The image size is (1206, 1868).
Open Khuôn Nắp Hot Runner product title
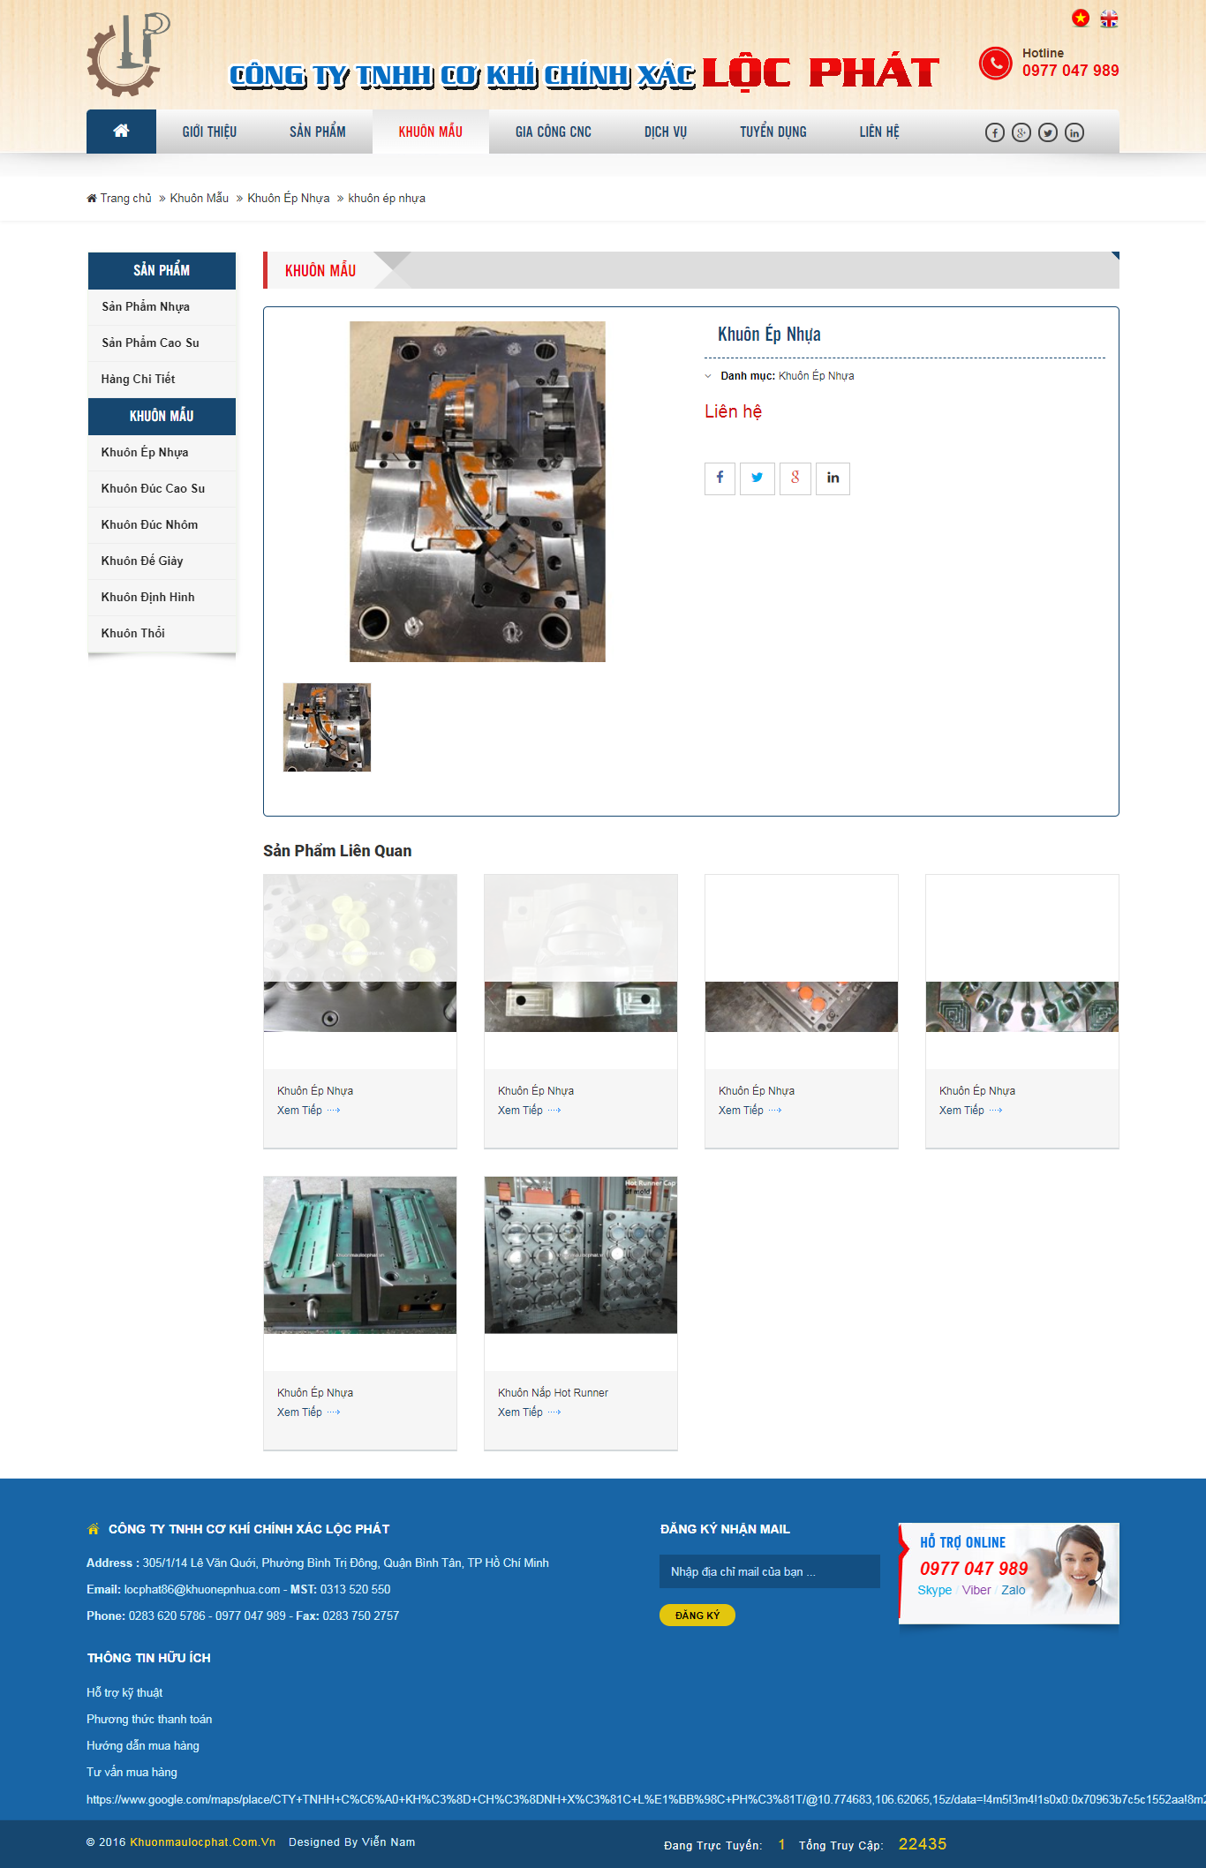(x=553, y=1393)
